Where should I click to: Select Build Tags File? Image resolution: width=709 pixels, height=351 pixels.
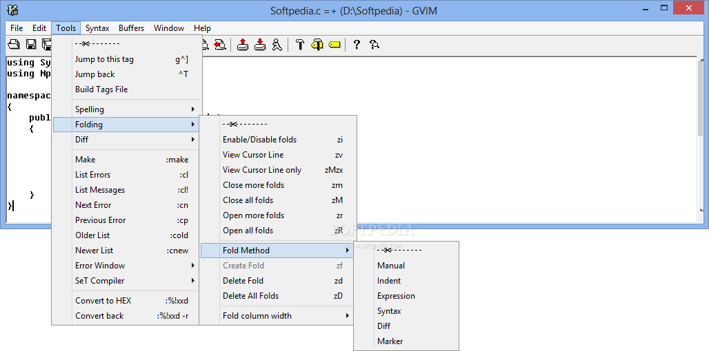[127, 89]
